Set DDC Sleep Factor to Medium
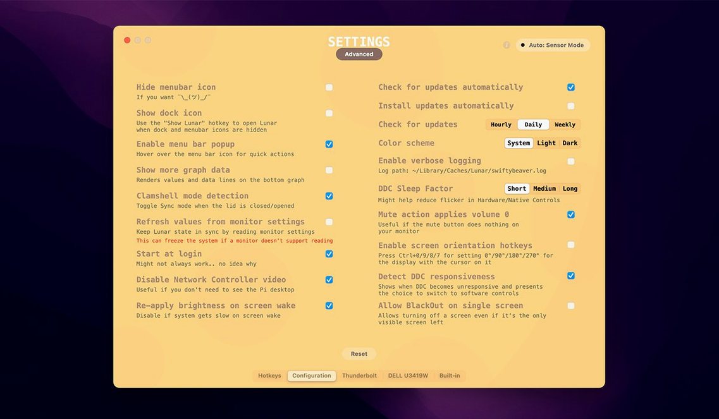 [544, 188]
